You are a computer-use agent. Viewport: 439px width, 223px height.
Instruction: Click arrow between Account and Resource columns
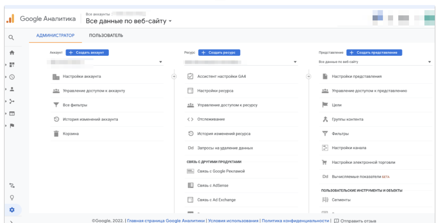click(x=174, y=76)
